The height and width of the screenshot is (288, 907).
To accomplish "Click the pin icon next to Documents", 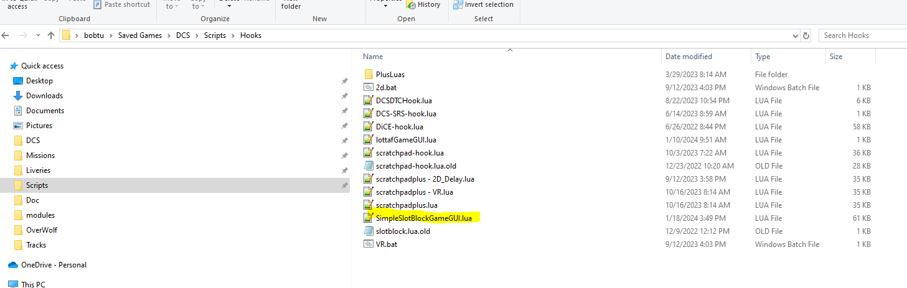I will (x=344, y=111).
